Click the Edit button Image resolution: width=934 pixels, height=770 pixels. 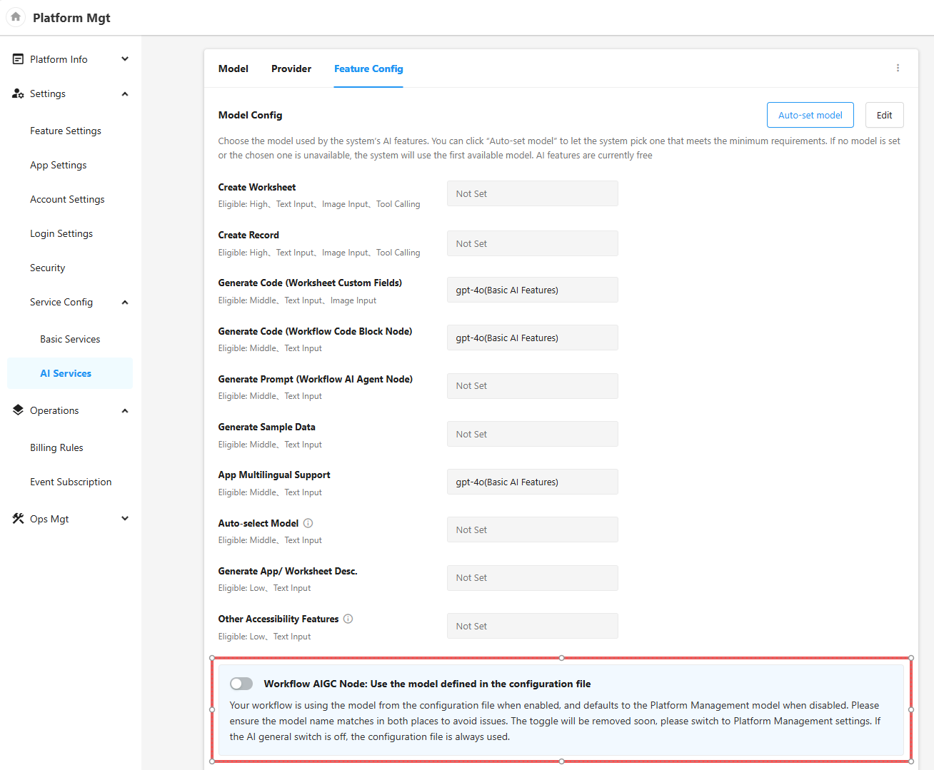tap(884, 115)
